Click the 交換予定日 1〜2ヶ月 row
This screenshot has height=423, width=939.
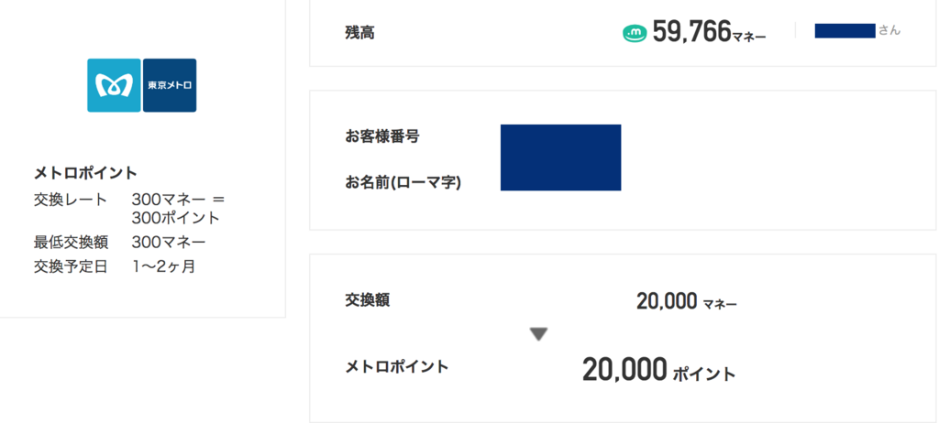click(x=115, y=266)
